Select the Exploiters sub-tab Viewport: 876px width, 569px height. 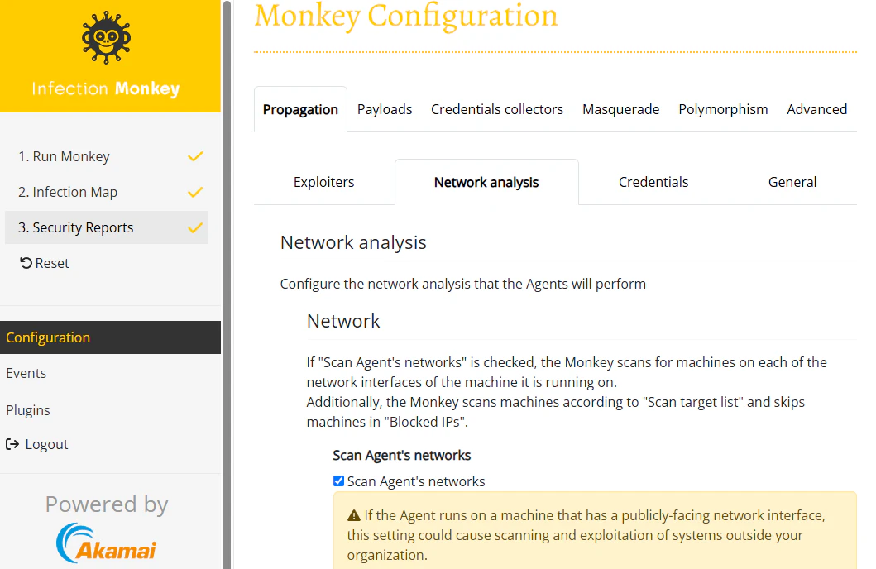324,182
